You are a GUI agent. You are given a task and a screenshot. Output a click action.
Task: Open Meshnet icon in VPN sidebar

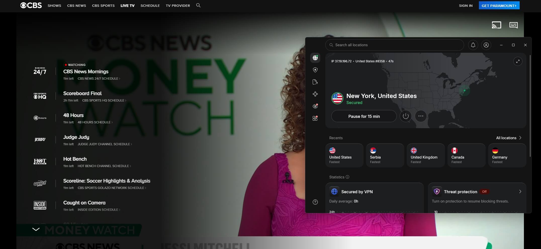coord(315,94)
